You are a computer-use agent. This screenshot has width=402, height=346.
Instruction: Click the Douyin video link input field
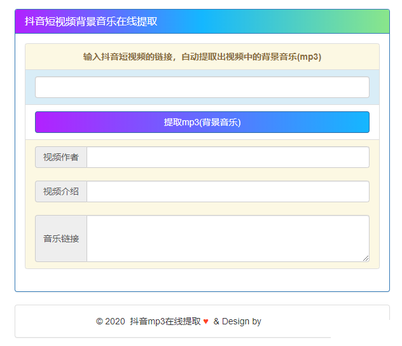click(202, 87)
